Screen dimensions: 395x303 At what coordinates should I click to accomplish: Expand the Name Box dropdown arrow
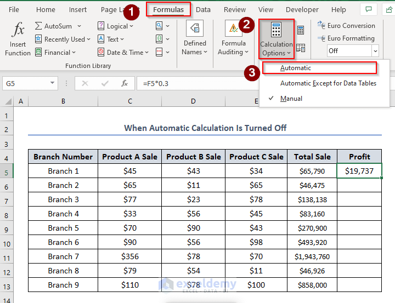pos(53,83)
